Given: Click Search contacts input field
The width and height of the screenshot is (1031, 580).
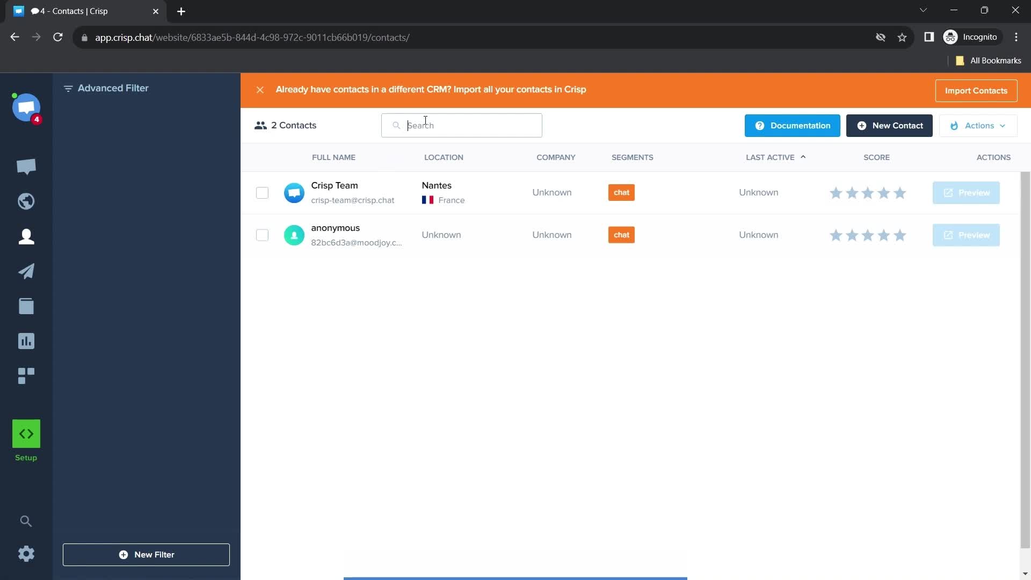Looking at the screenshot, I should click(x=462, y=125).
